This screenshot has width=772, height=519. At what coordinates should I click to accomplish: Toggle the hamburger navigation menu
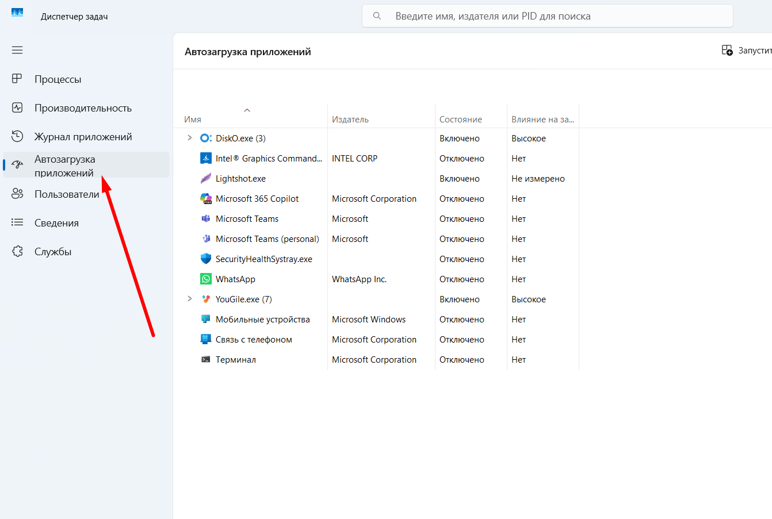click(x=17, y=50)
